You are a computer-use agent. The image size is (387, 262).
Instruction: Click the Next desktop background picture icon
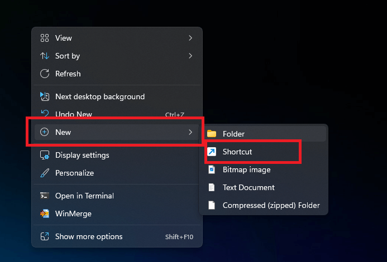pyautogui.click(x=45, y=96)
